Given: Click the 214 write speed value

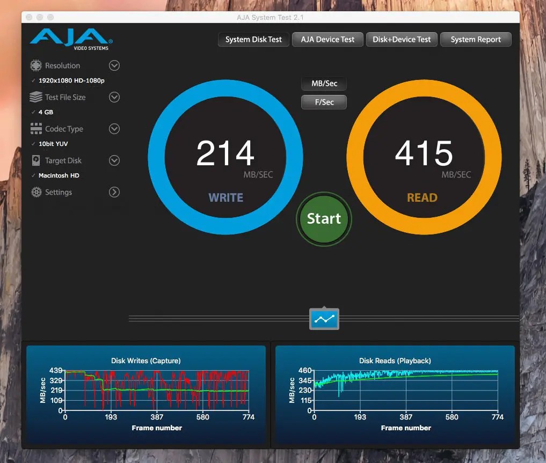Looking at the screenshot, I should click(x=225, y=153).
